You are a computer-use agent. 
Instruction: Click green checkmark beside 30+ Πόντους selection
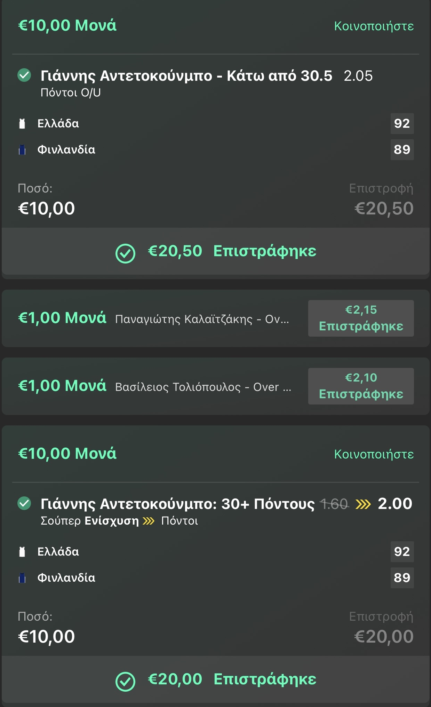[24, 503]
